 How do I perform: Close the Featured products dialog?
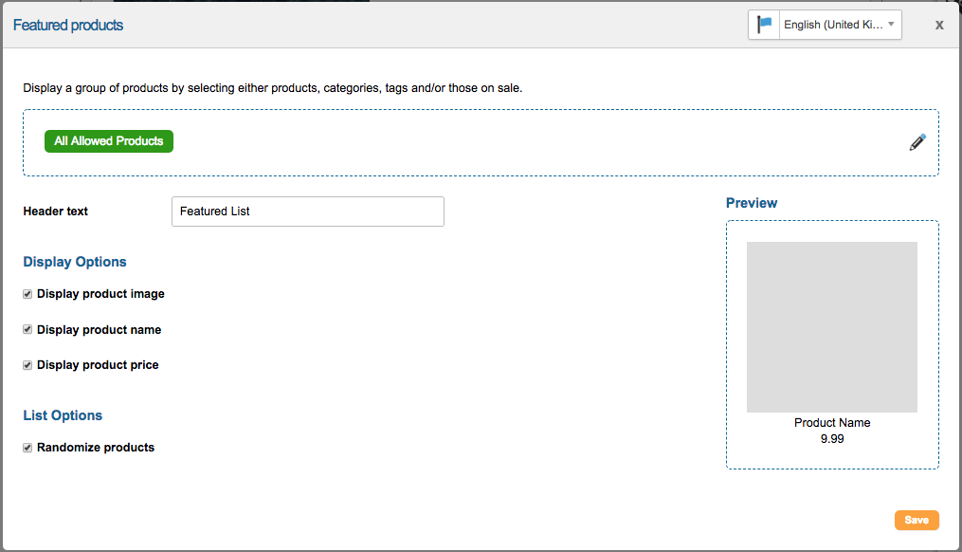[939, 25]
